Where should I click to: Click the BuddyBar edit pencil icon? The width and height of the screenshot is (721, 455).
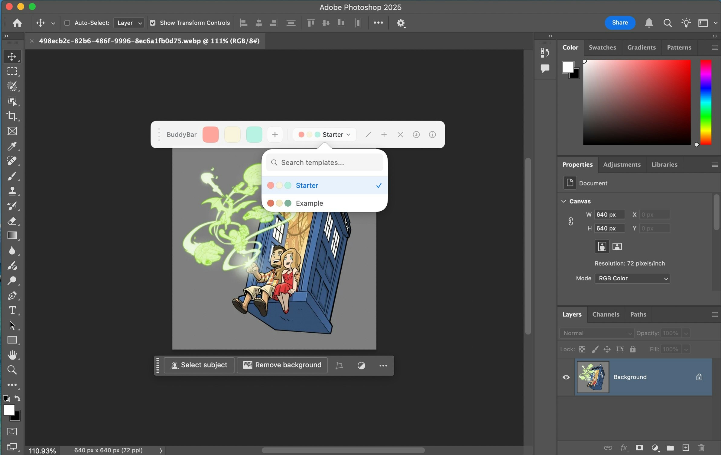(x=368, y=135)
